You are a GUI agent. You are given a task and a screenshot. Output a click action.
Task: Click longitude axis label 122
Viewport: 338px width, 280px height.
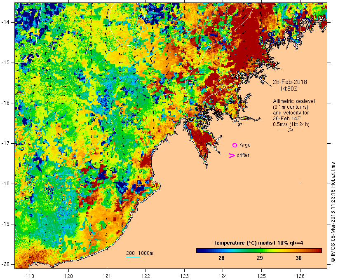(146, 276)
